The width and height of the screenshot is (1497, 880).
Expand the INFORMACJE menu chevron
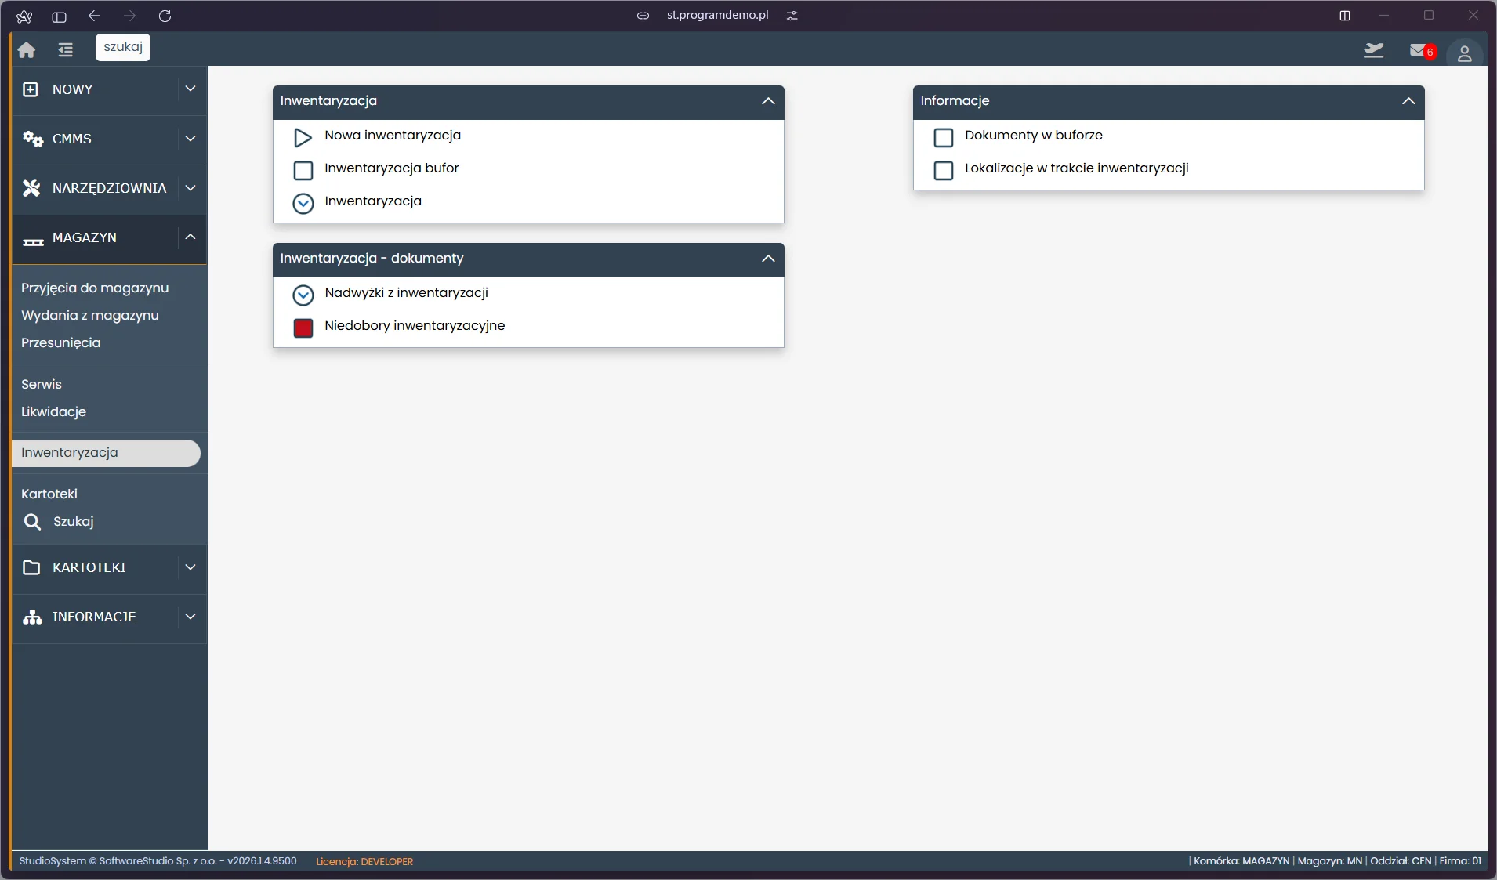[x=190, y=617]
